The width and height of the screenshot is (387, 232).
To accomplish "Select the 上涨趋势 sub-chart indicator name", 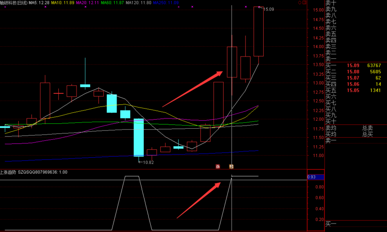I will [x=8, y=172].
